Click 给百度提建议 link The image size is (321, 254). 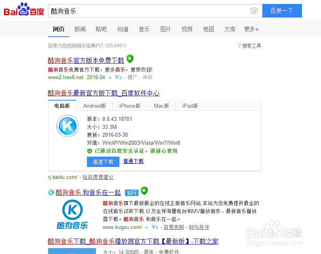coord(98,177)
